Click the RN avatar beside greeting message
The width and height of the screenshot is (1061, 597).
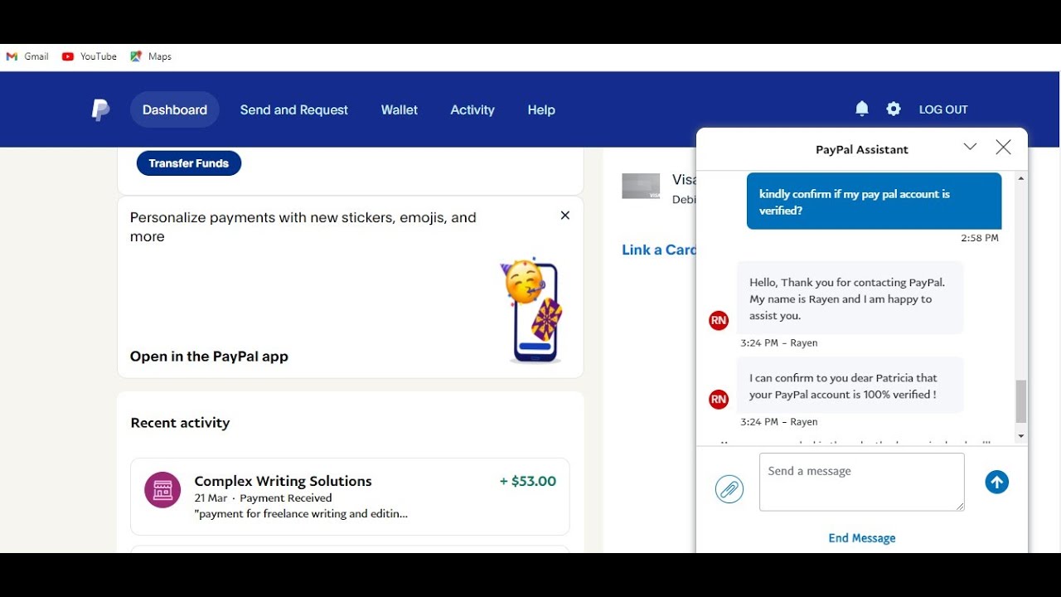coord(719,321)
